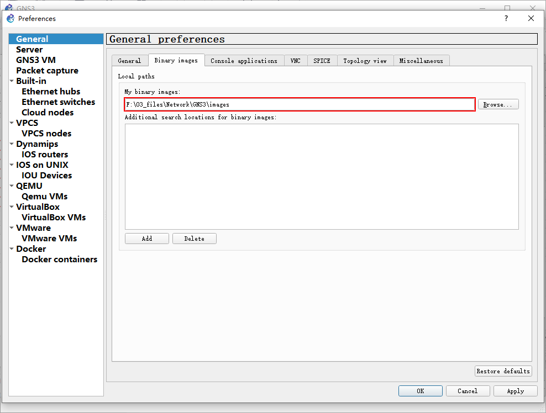Click the My binary images path field
The height and width of the screenshot is (413, 546).
(x=300, y=104)
